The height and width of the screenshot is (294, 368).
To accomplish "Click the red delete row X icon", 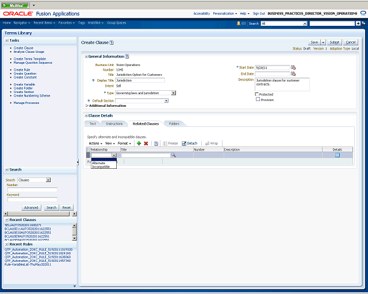I will coord(145,143).
